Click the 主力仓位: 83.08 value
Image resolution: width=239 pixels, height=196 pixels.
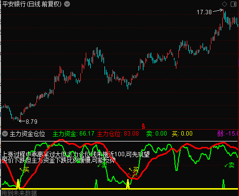[x=118, y=134]
